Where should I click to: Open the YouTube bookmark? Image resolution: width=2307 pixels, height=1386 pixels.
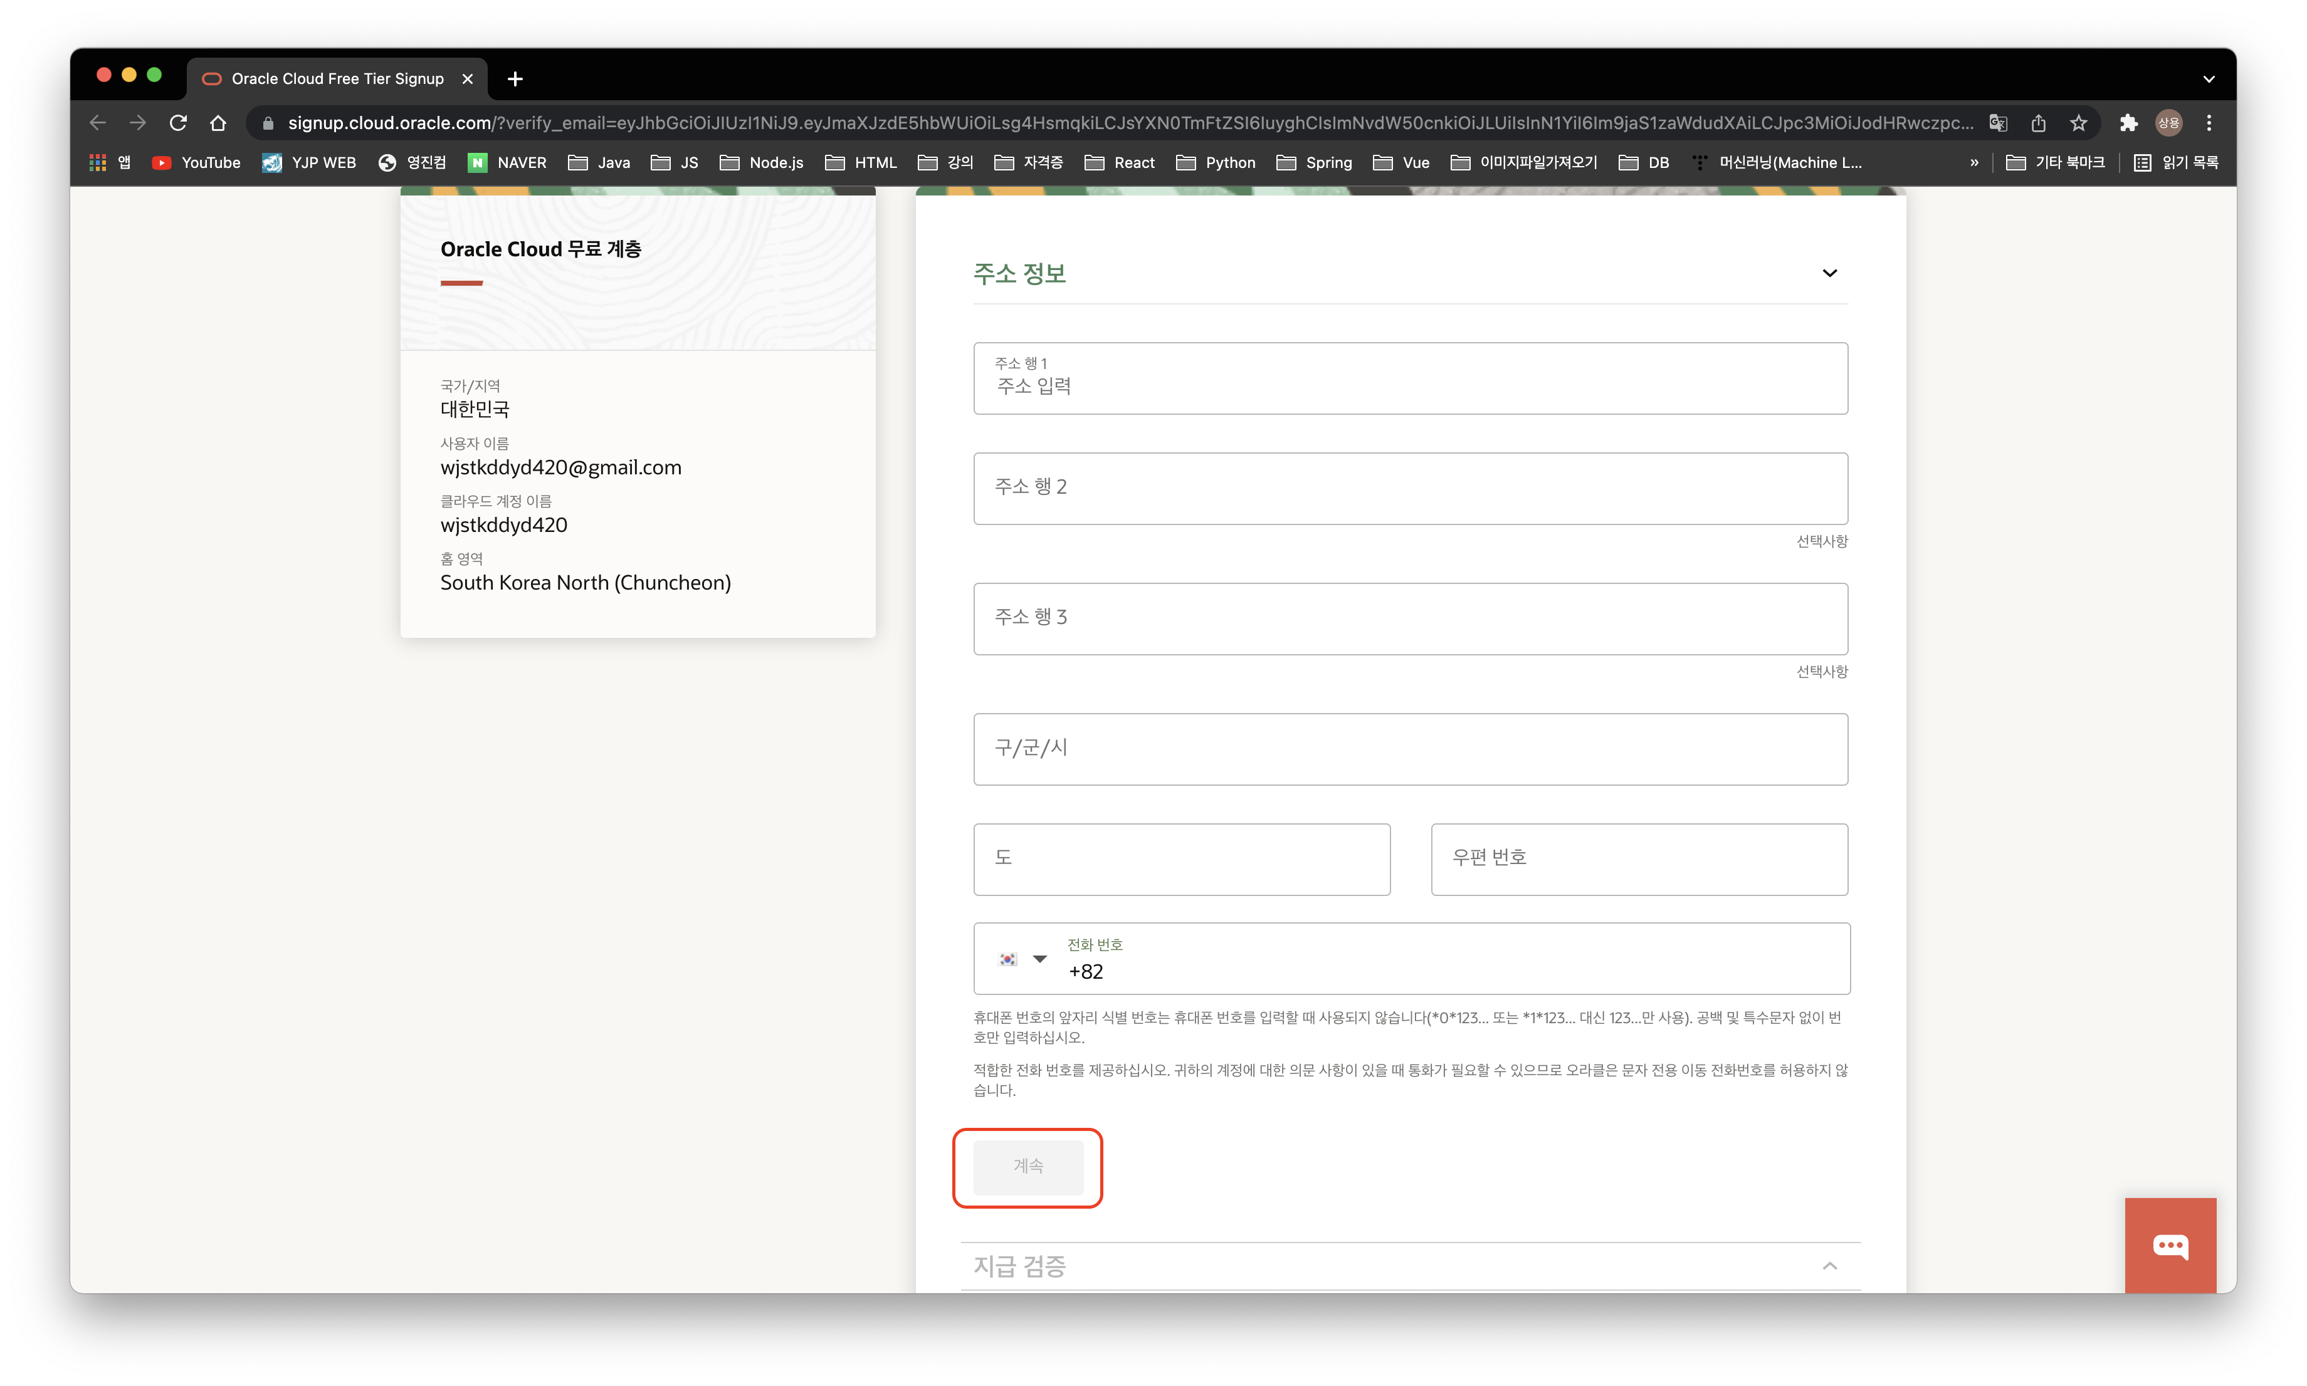[196, 162]
